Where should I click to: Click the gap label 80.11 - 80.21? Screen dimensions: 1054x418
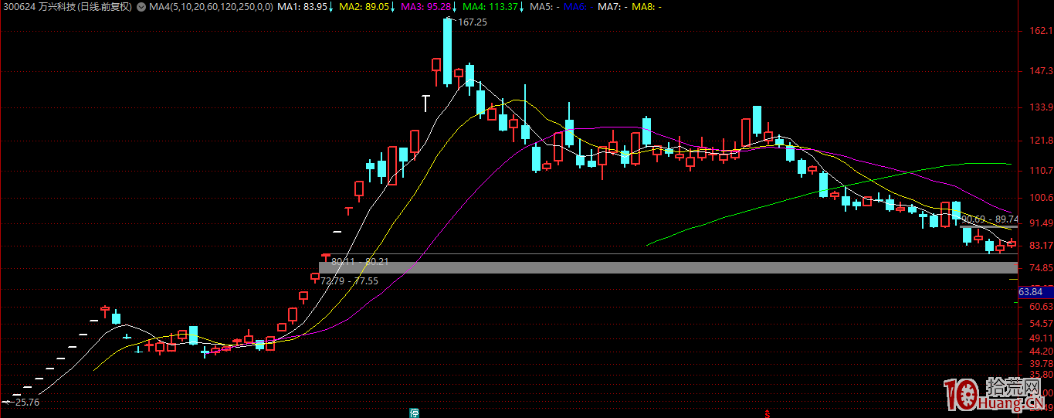pos(360,262)
